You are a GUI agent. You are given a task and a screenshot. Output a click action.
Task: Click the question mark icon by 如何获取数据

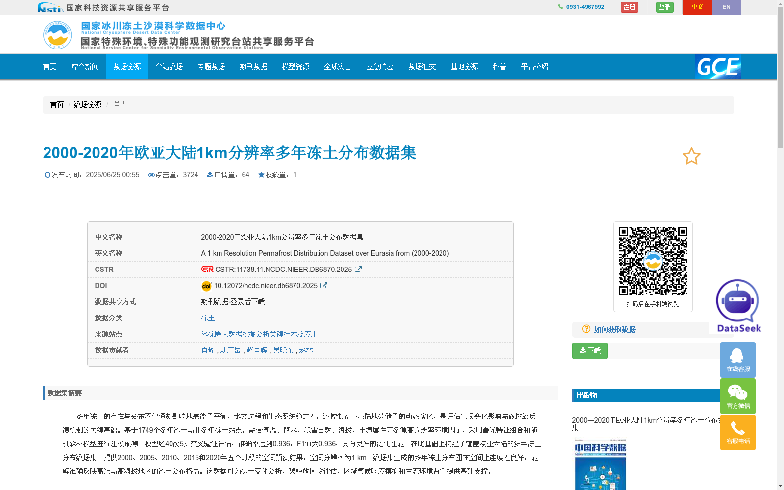coord(586,329)
